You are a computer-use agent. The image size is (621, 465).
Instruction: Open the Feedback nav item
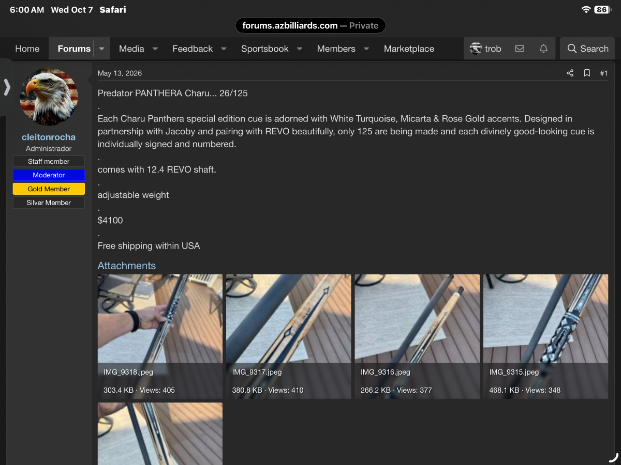[x=193, y=49]
